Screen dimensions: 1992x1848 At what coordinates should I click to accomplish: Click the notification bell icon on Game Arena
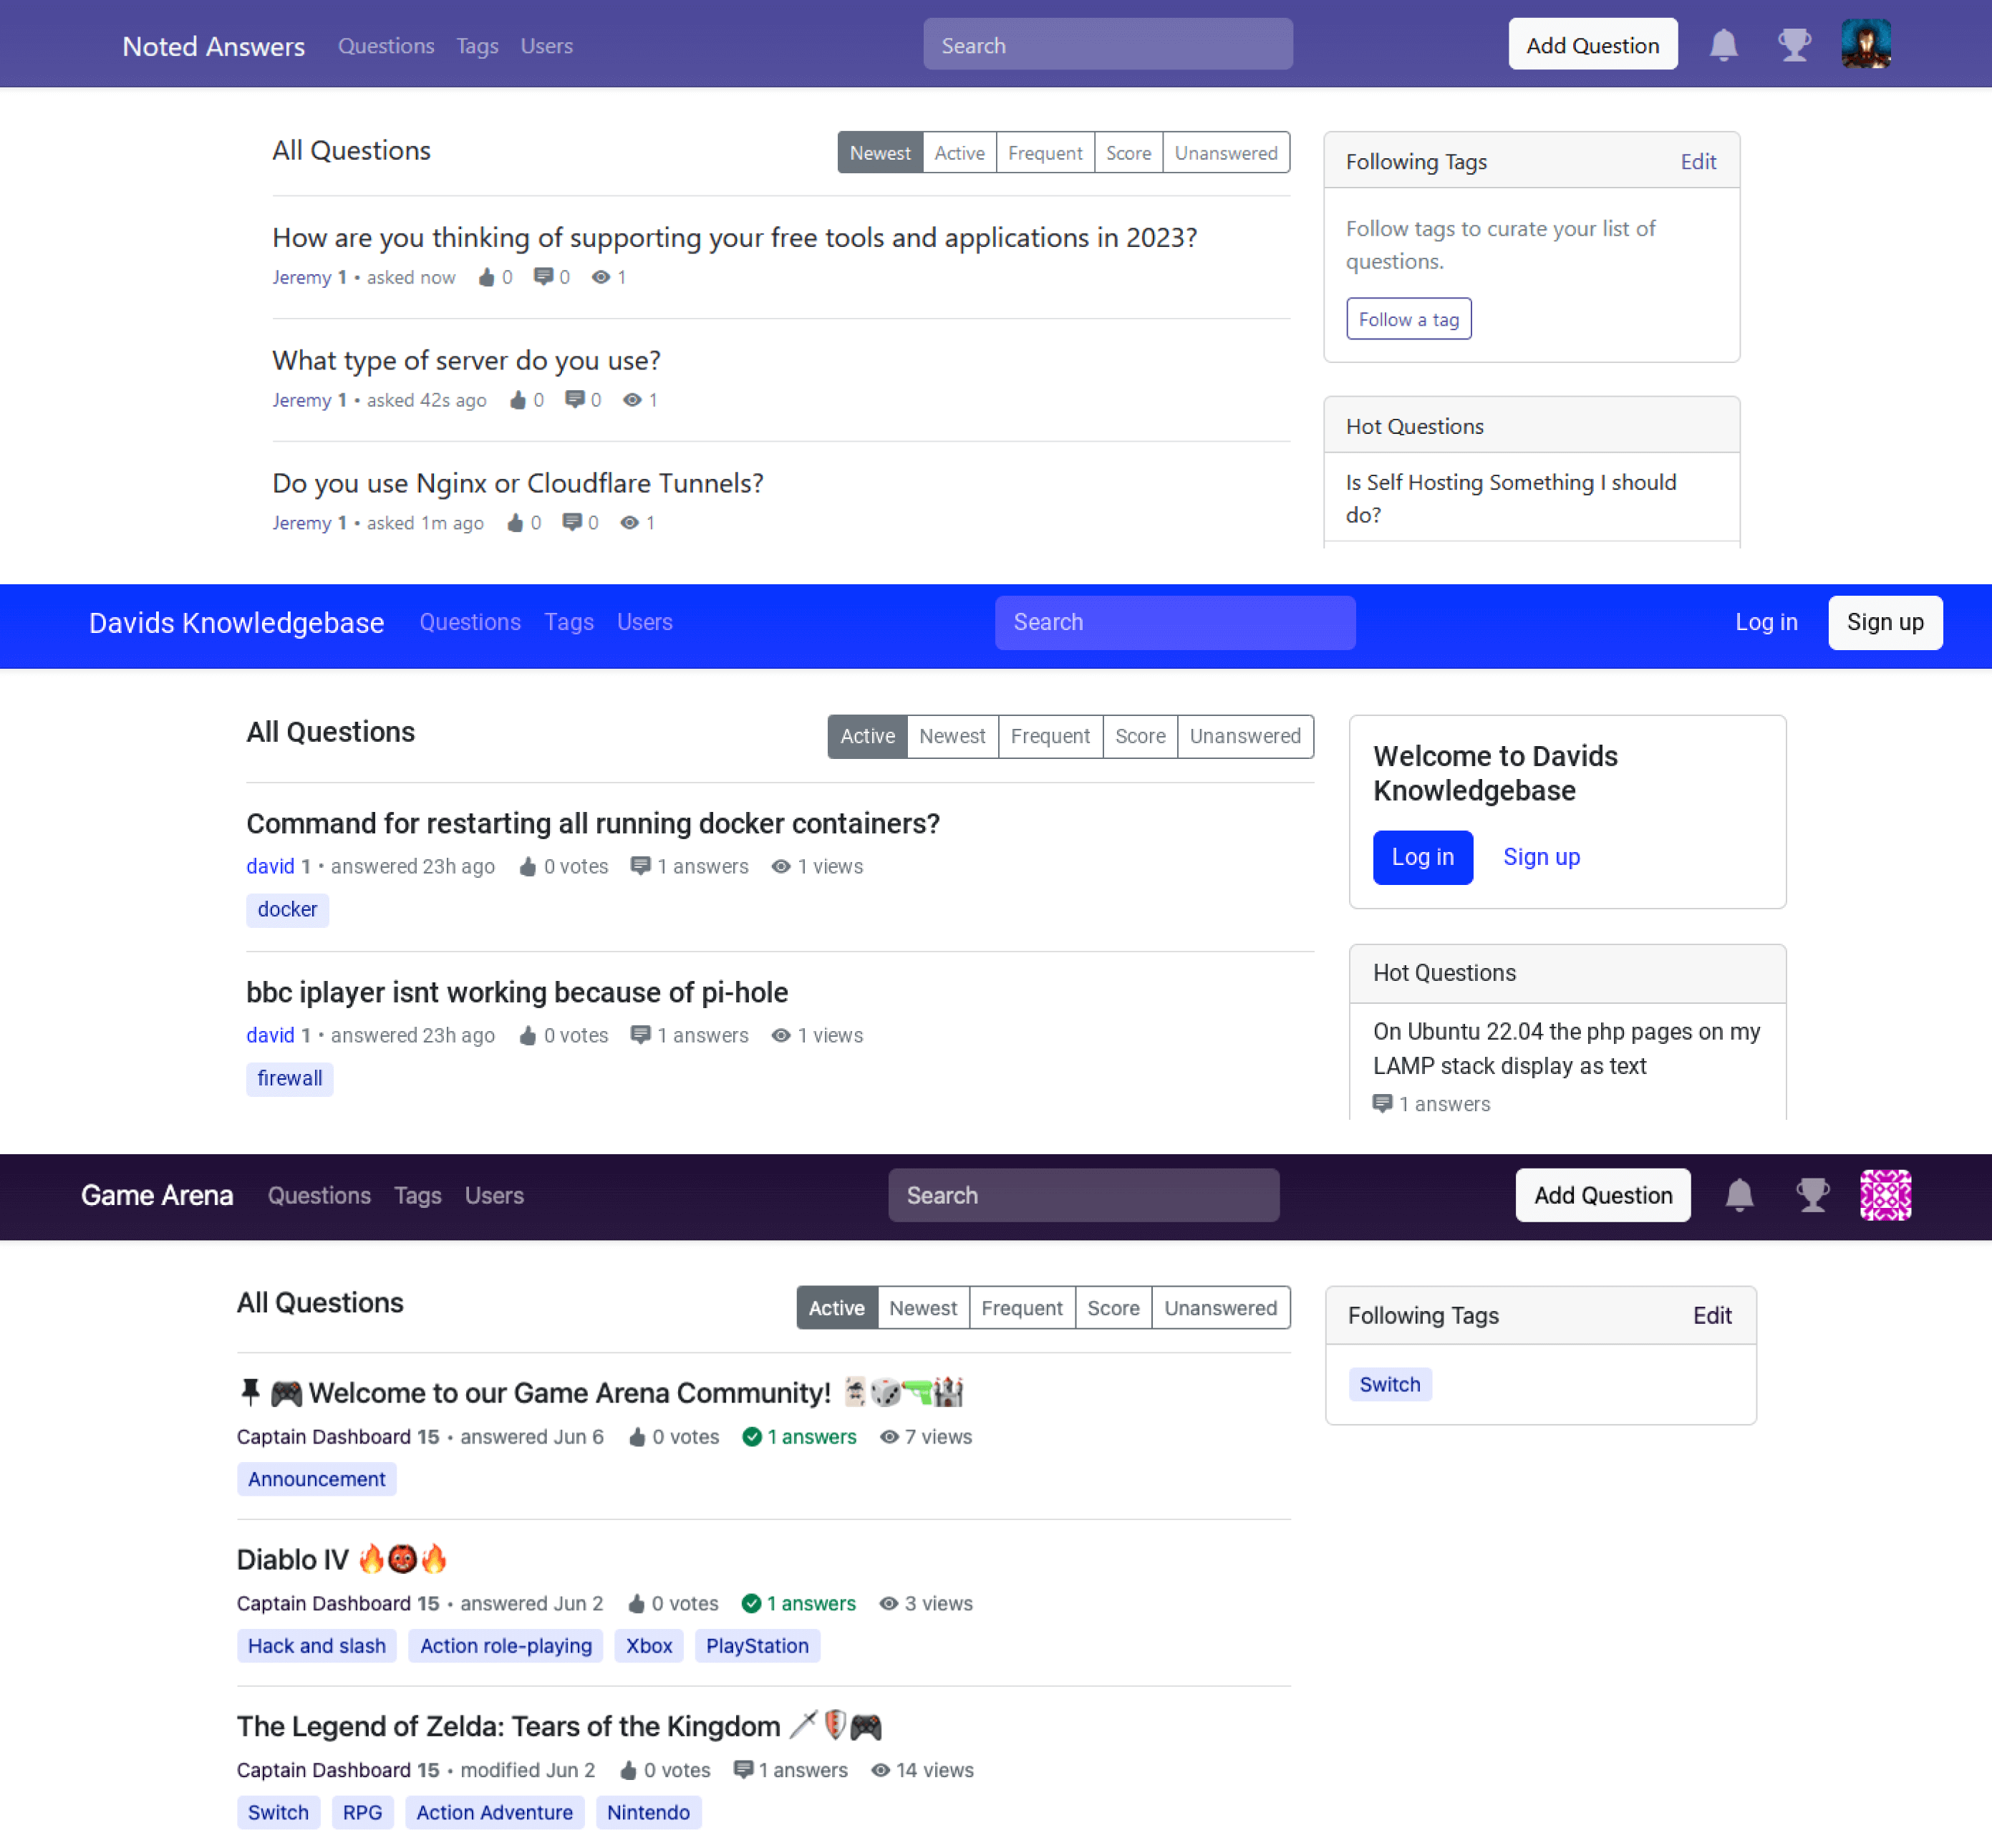coord(1739,1195)
